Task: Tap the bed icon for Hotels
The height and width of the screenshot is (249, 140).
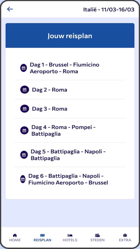Action: [70, 235]
